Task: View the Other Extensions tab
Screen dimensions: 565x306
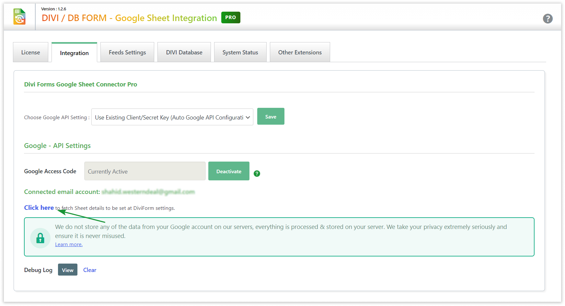Action: click(x=300, y=52)
